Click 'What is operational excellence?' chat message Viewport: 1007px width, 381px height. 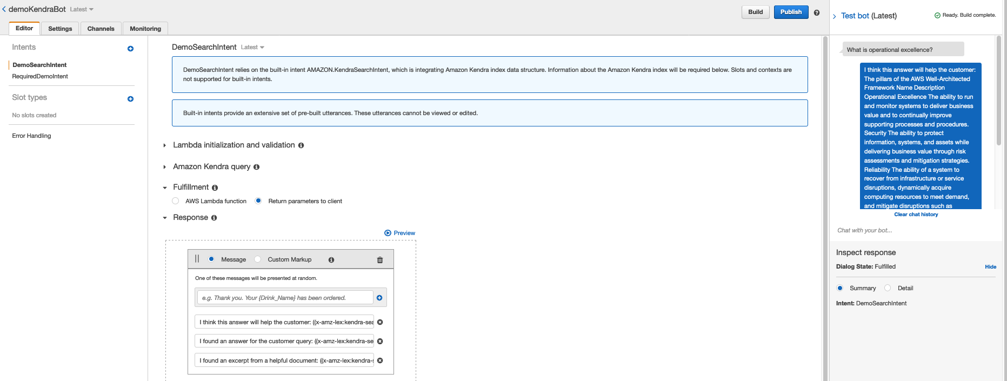903,50
